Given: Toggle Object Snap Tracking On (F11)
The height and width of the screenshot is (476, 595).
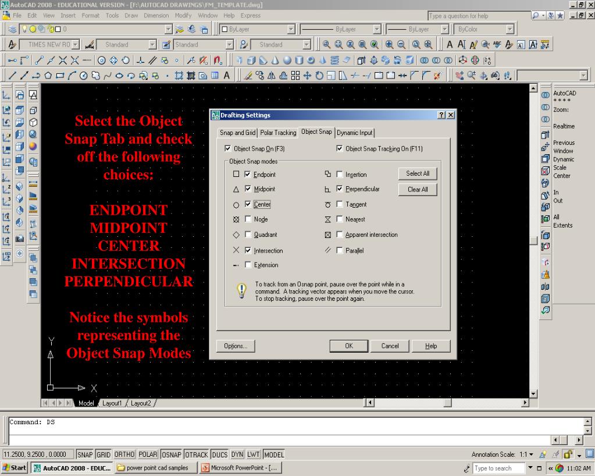Looking at the screenshot, I should click(x=340, y=148).
